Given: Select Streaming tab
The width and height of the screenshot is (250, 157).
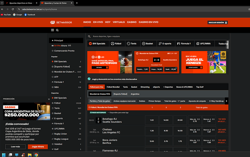Looking at the screenshot, I should click(x=145, y=87).
